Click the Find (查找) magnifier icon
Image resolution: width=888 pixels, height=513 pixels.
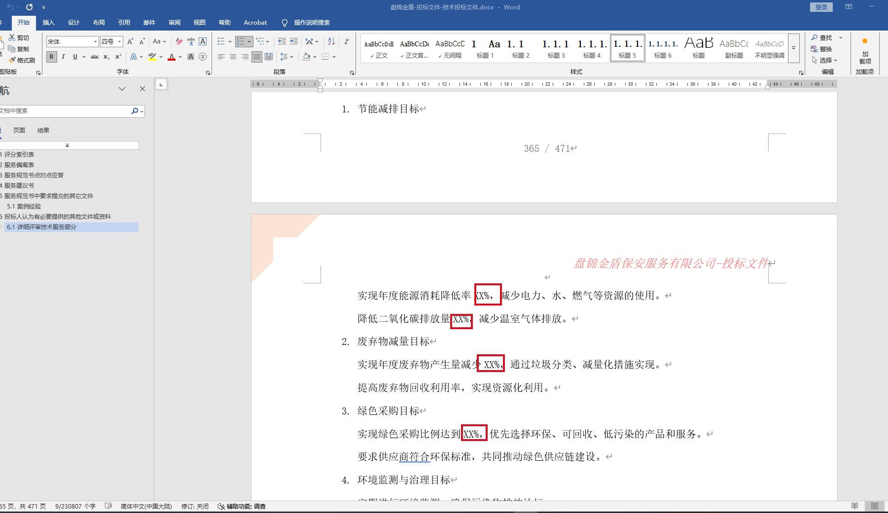click(x=815, y=37)
